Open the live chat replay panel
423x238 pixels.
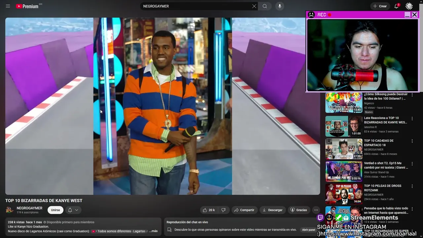pos(308,230)
